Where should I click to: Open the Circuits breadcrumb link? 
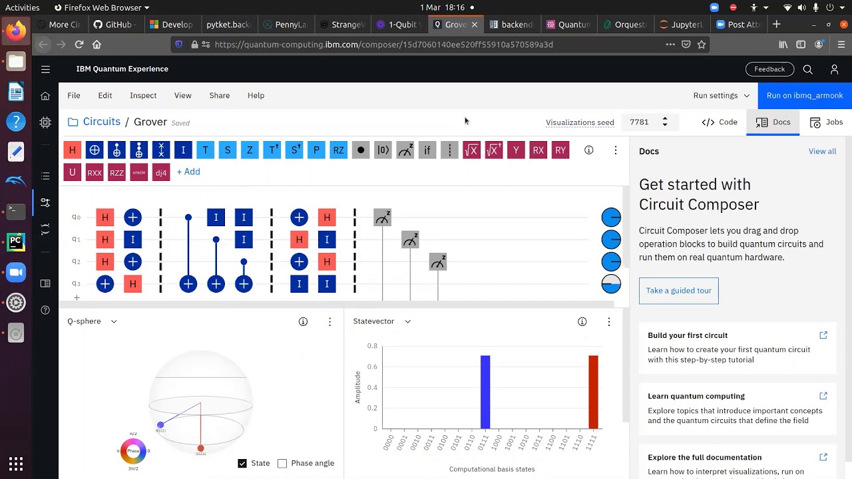click(x=101, y=122)
